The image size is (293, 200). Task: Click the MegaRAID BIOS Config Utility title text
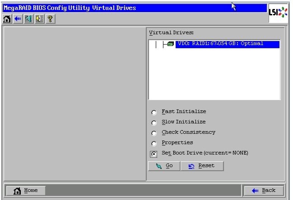click(x=70, y=8)
